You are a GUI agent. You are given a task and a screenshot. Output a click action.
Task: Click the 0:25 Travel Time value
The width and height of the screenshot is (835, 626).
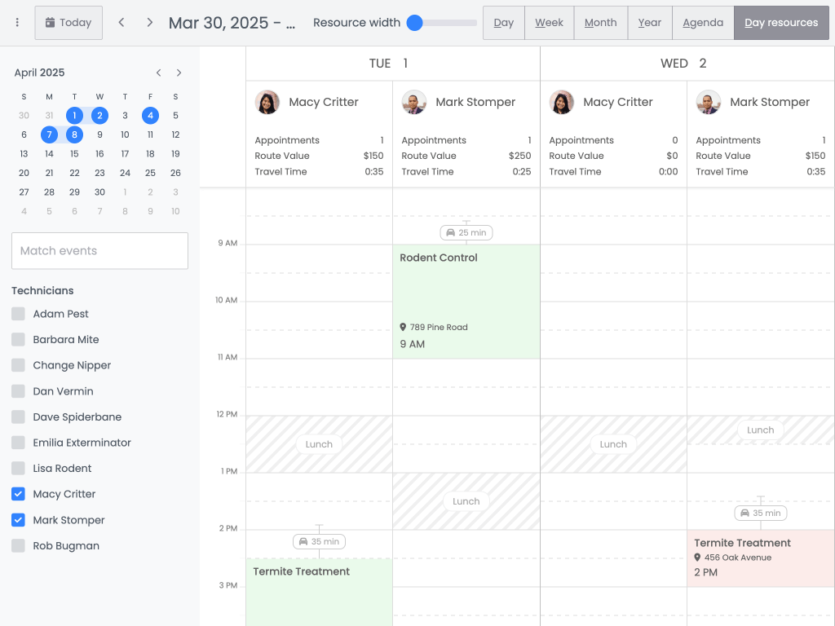pos(522,171)
